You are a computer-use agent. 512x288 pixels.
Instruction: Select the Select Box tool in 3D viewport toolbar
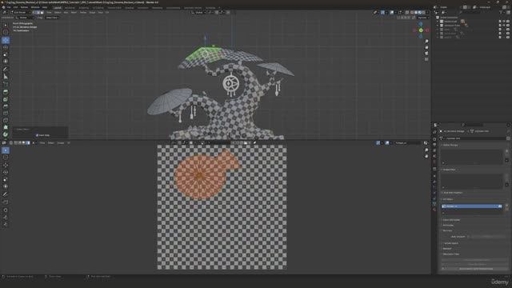[x=6, y=25]
